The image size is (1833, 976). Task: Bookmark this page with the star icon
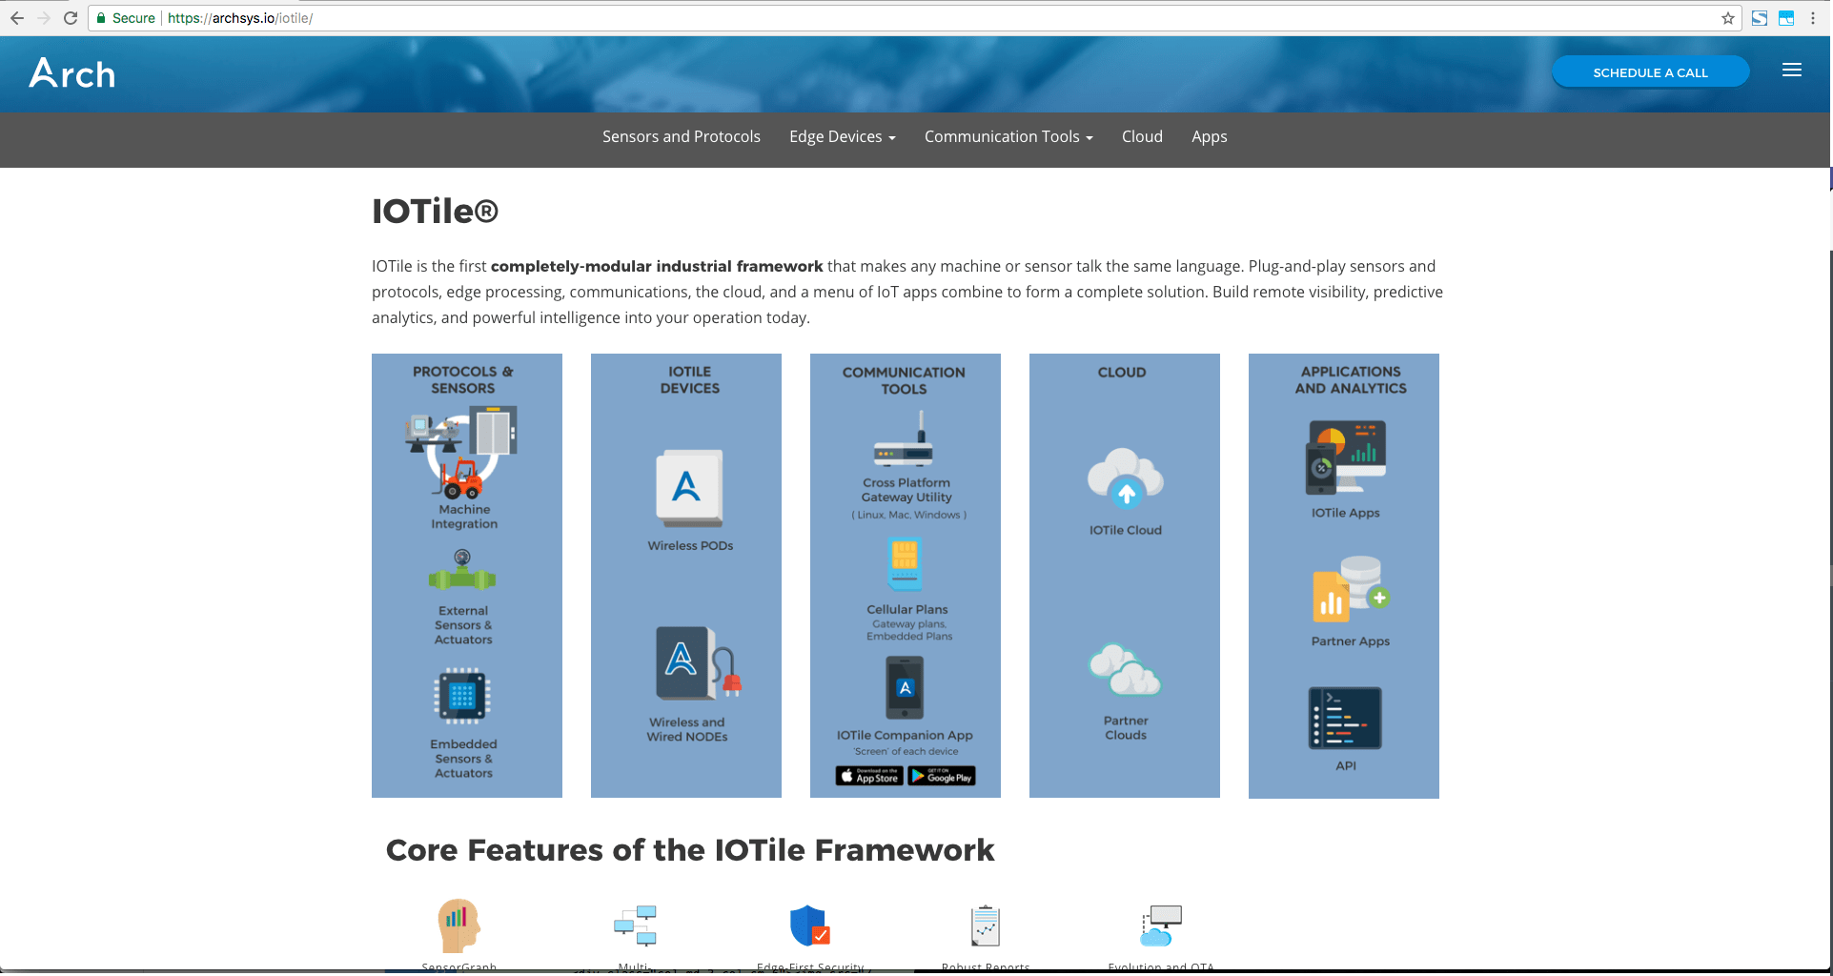pyautogui.click(x=1727, y=18)
